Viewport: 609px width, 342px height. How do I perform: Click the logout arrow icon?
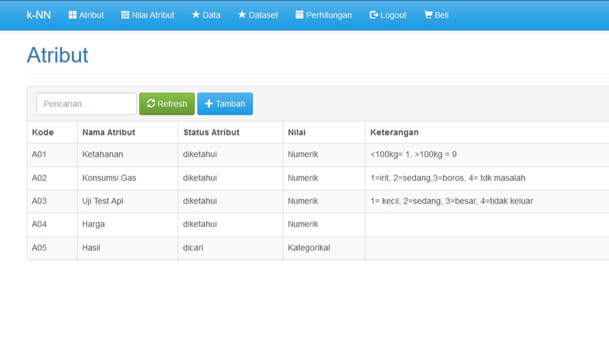374,15
